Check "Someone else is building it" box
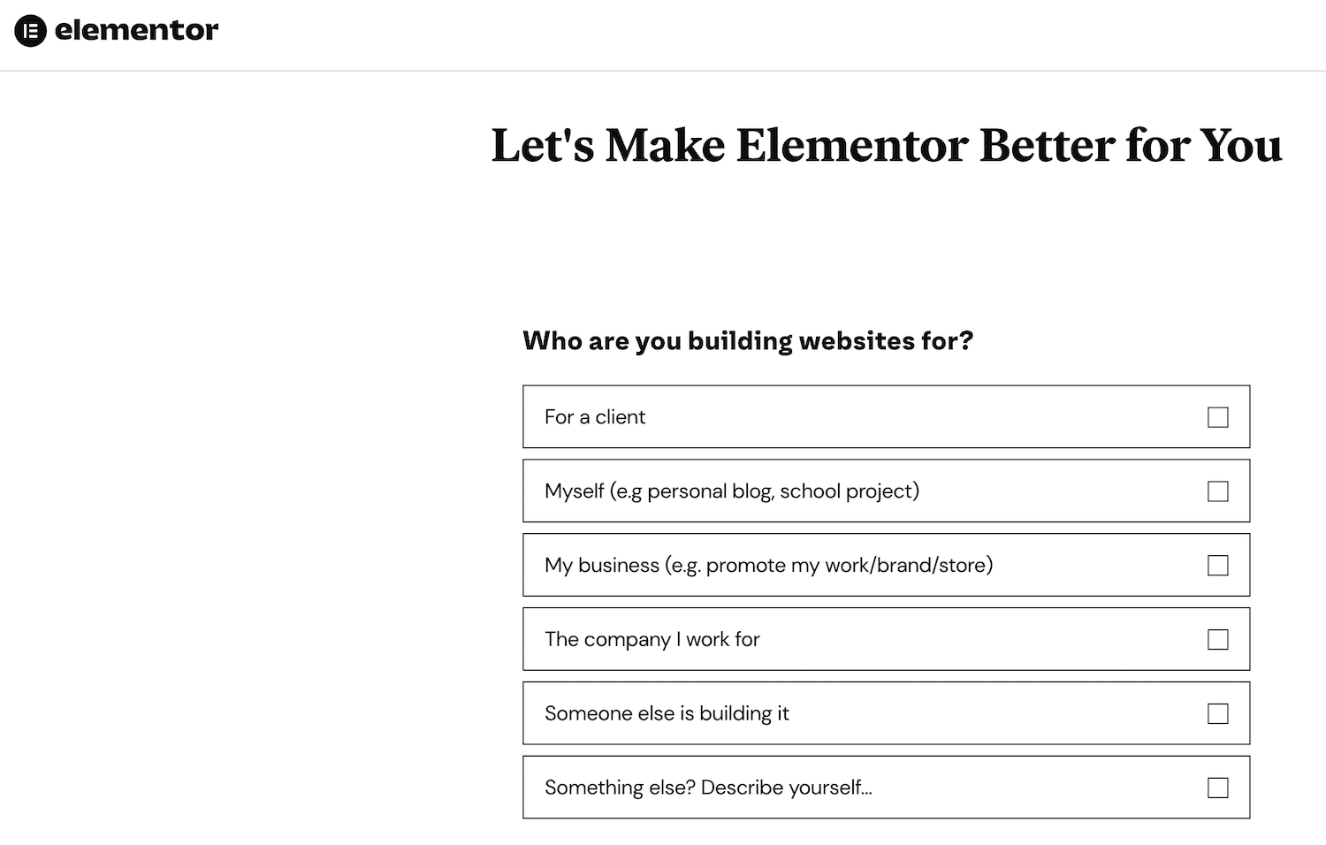This screenshot has height=845, width=1326. [1219, 713]
